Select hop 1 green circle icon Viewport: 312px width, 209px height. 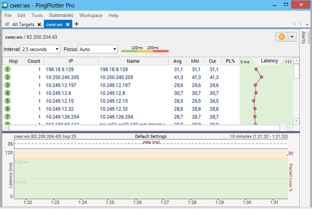coord(7,69)
